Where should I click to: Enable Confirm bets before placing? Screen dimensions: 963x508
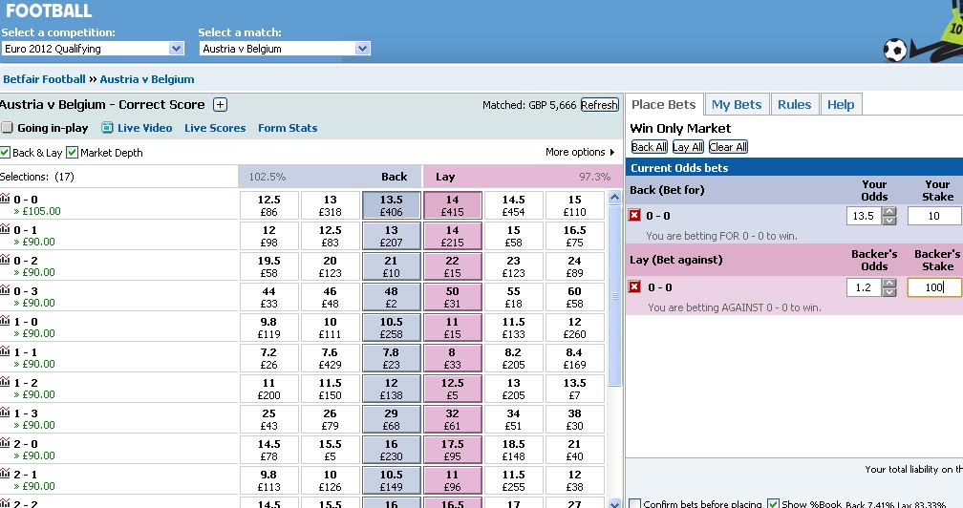(635, 504)
